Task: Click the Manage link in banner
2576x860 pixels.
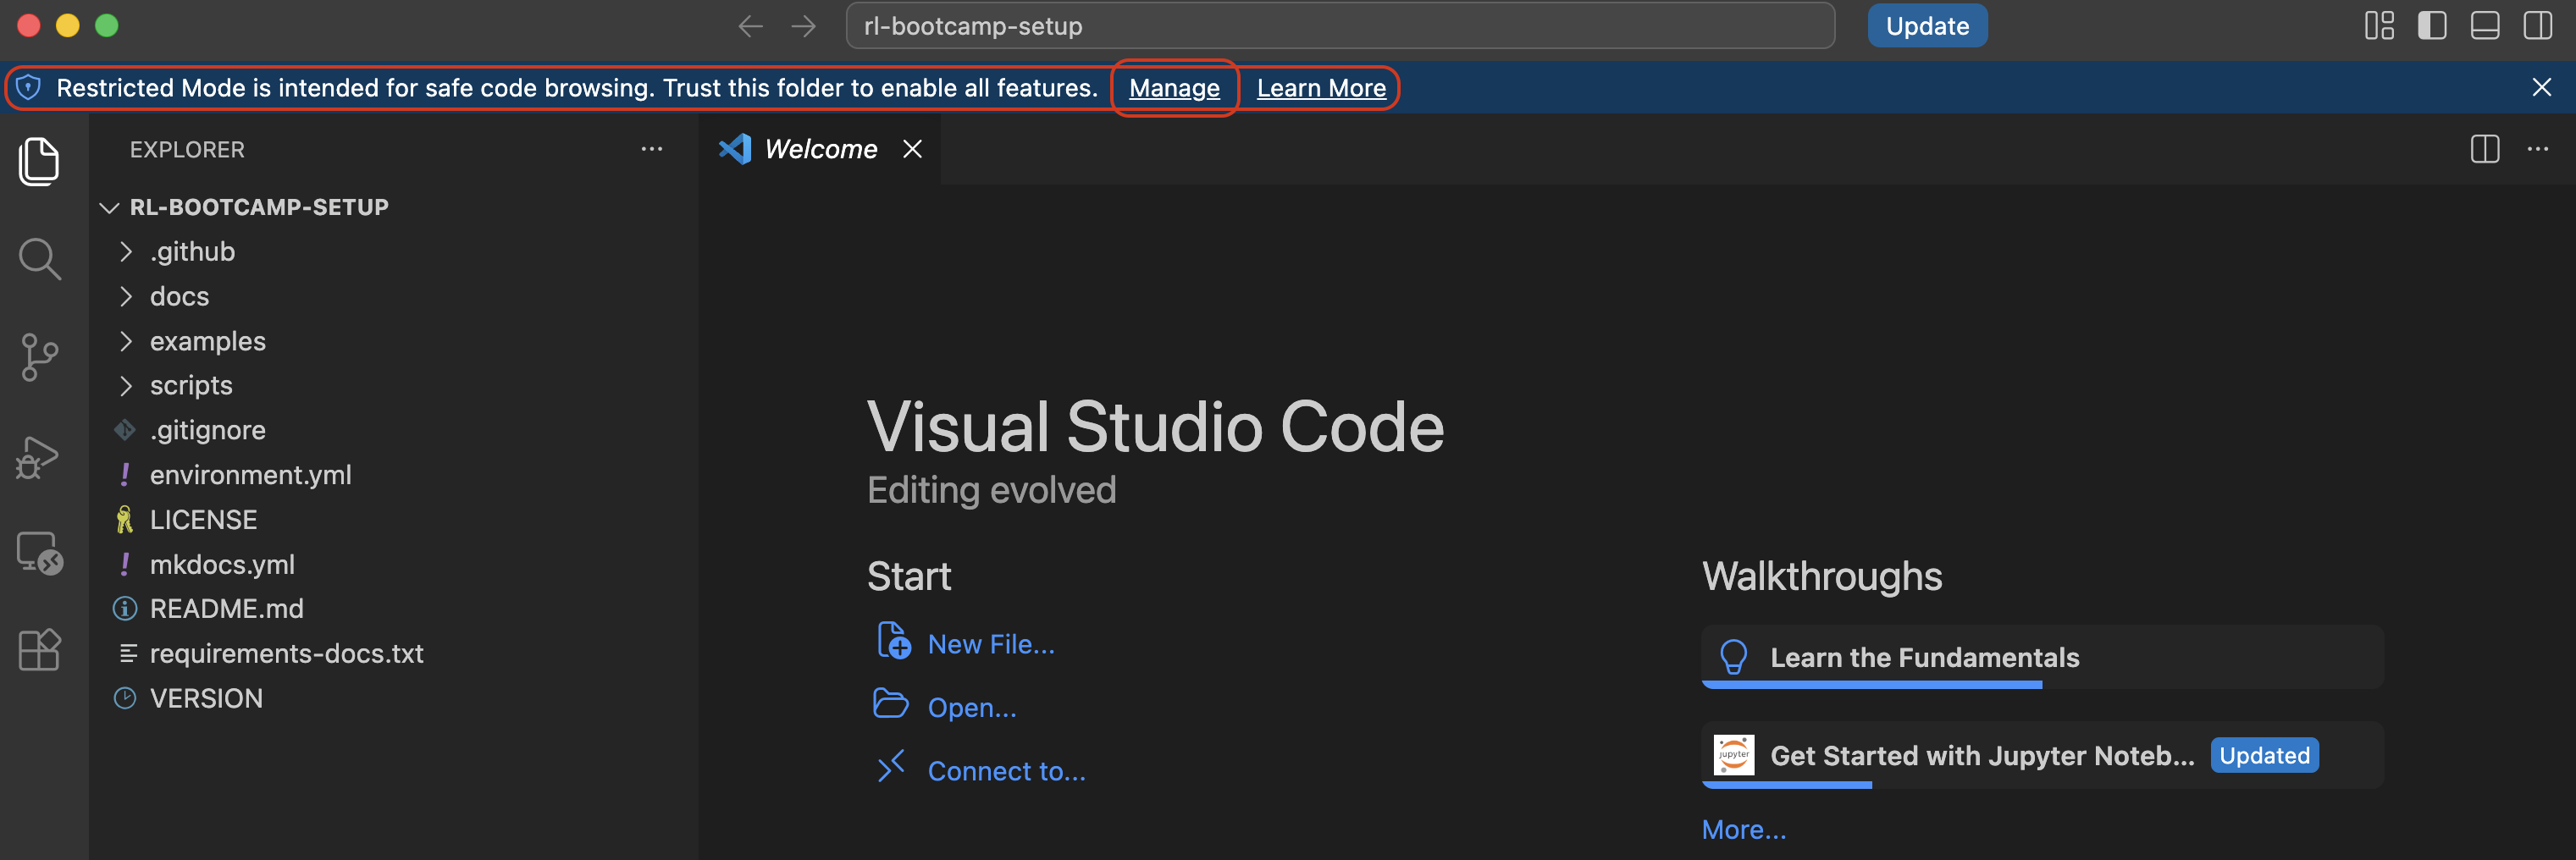Action: (1174, 88)
